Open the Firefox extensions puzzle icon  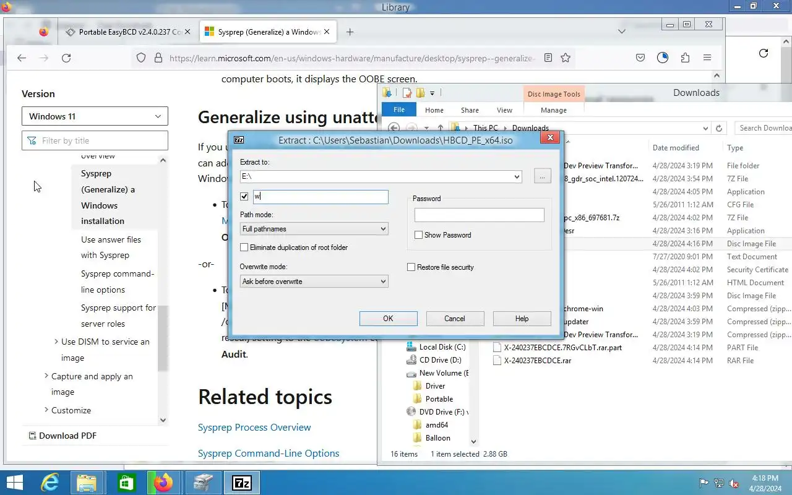click(685, 58)
